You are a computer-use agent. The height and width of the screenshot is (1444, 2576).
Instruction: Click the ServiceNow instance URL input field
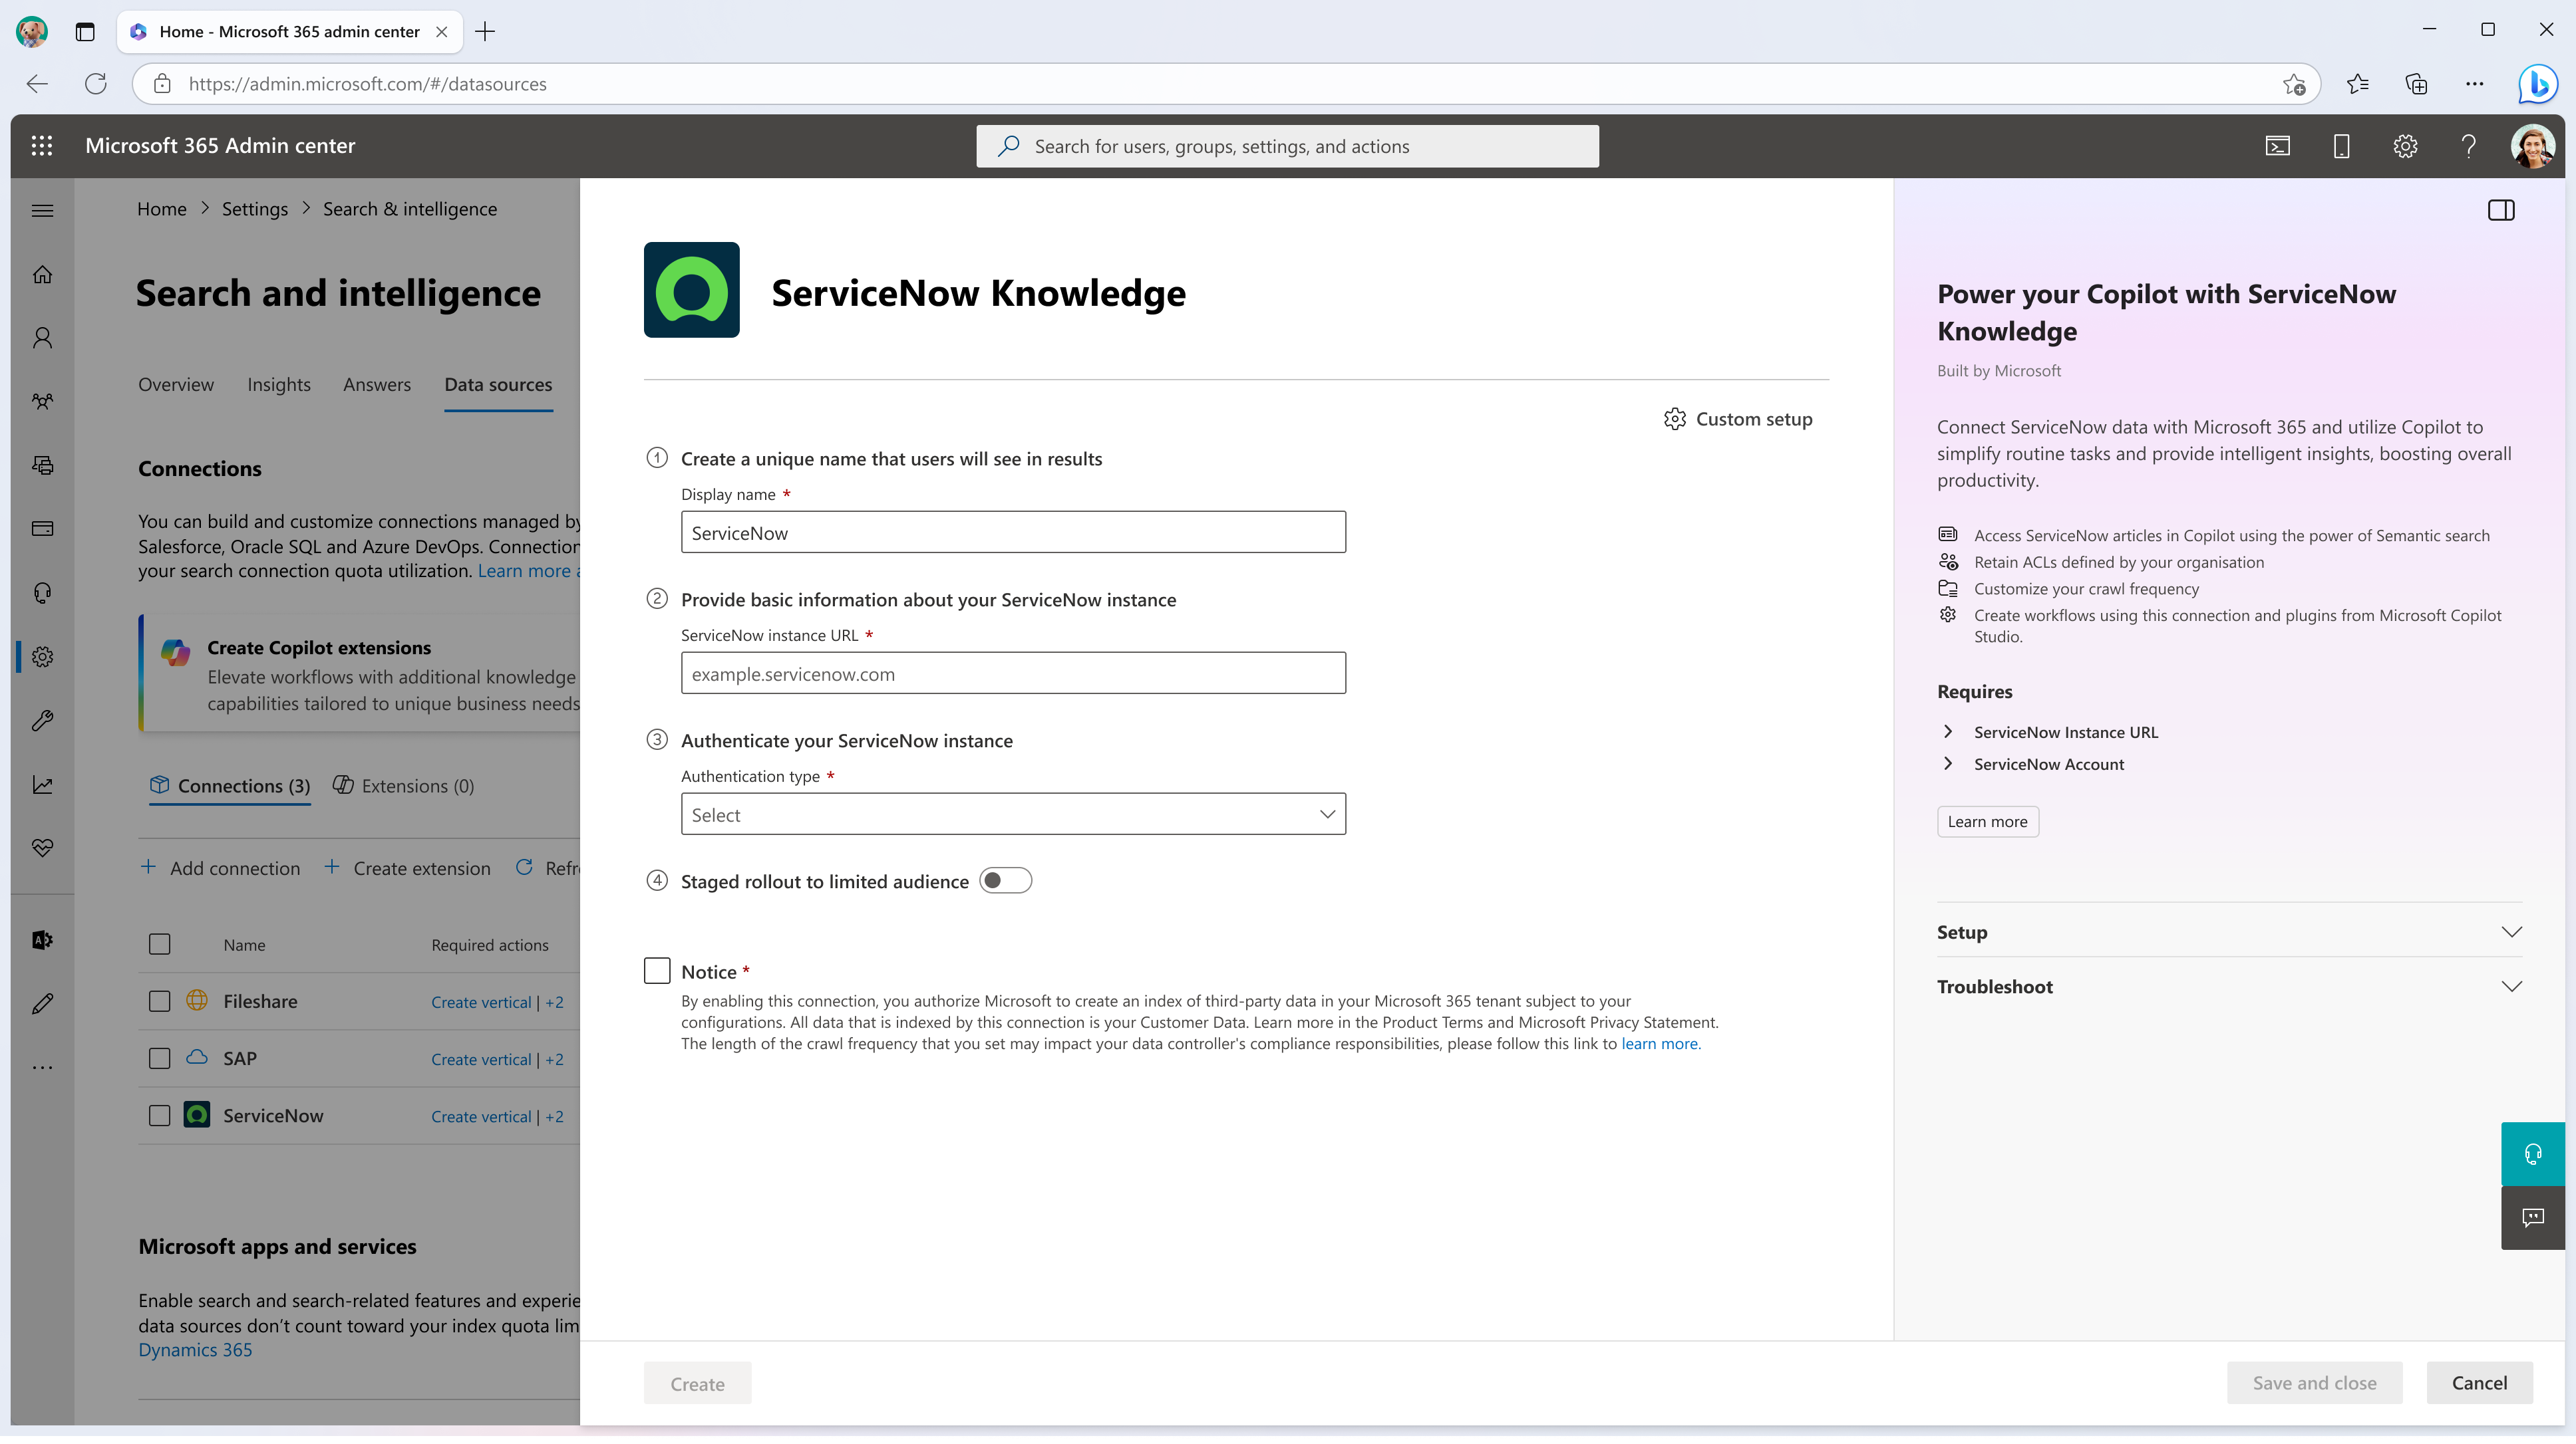point(1014,671)
